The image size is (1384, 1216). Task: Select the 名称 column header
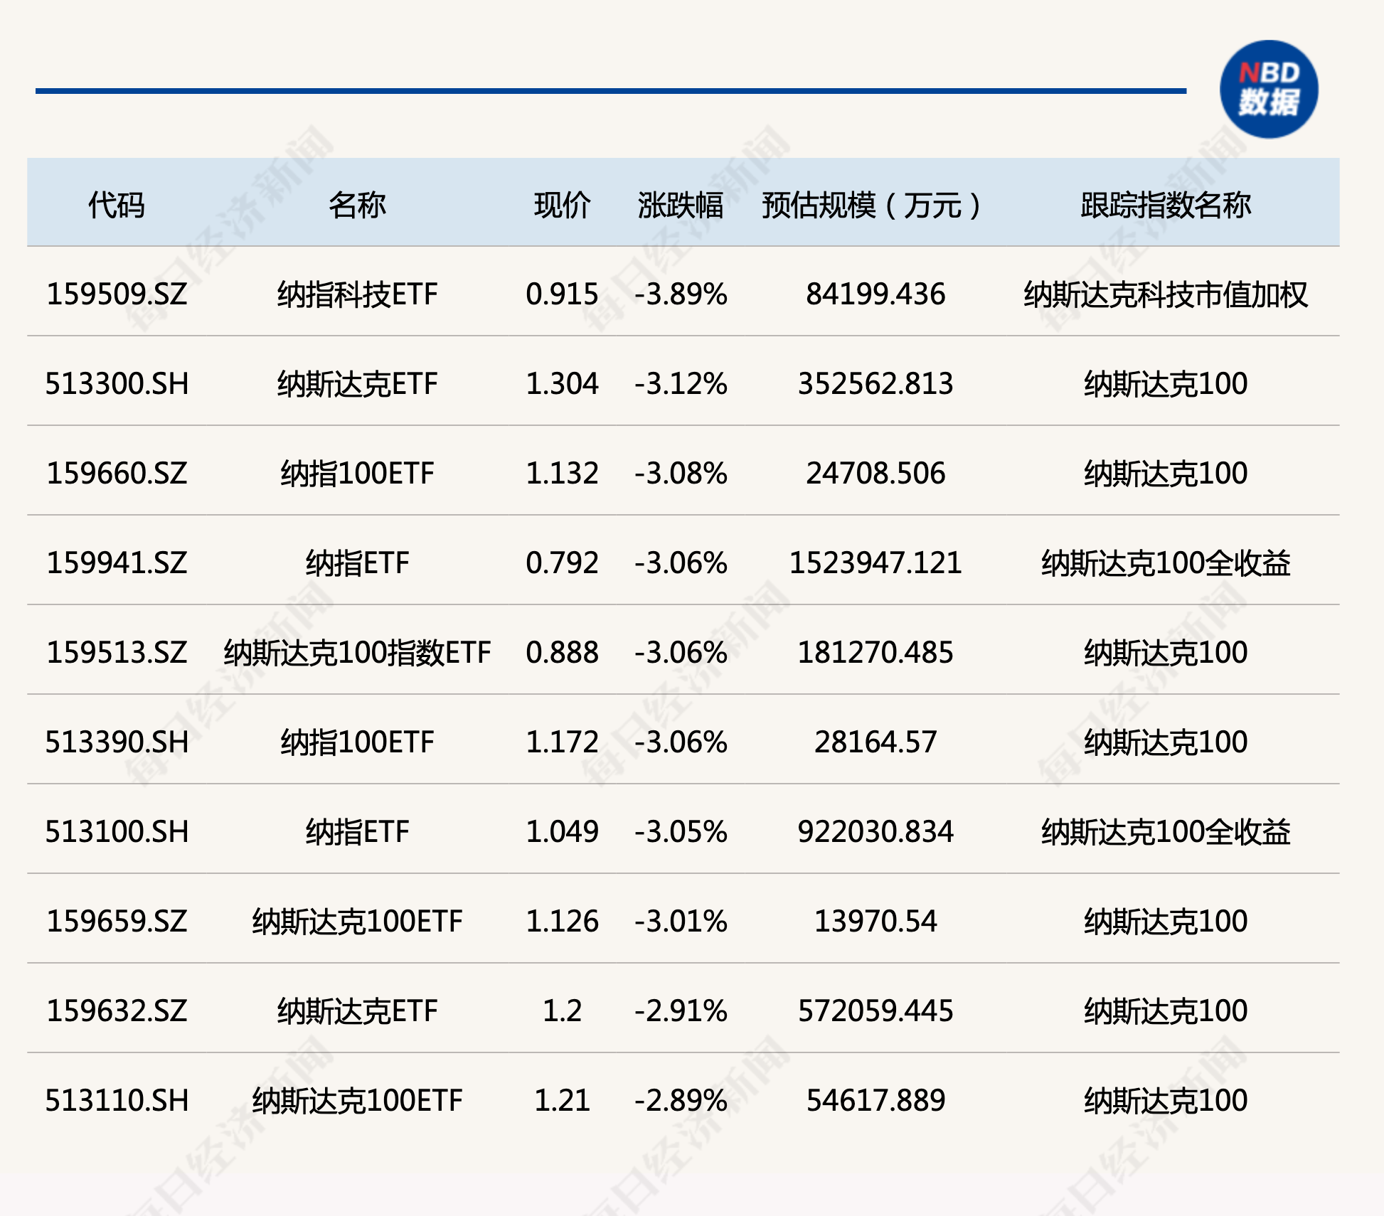[x=357, y=206]
